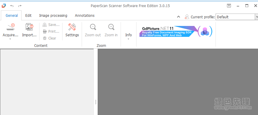Expand the Info dropdown menu
258x115 pixels.
[129, 36]
